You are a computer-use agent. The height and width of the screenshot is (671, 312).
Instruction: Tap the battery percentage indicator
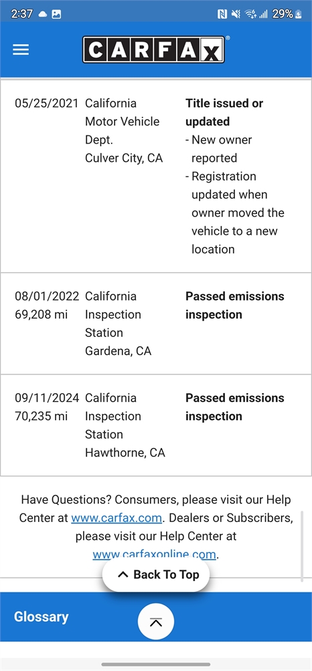click(x=287, y=14)
